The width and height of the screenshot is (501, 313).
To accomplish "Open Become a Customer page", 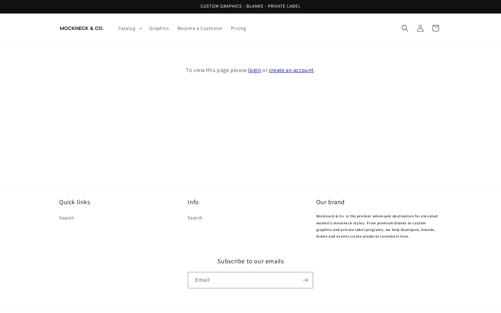I will 200,28.
